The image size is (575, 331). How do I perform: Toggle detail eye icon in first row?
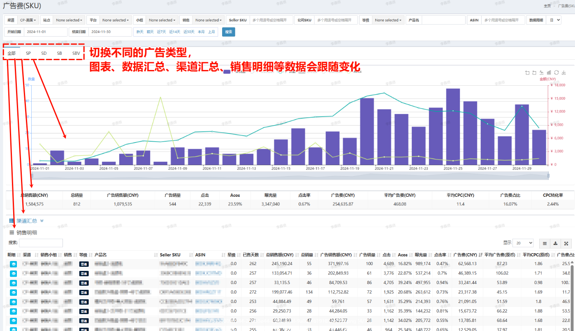pyautogui.click(x=13, y=264)
